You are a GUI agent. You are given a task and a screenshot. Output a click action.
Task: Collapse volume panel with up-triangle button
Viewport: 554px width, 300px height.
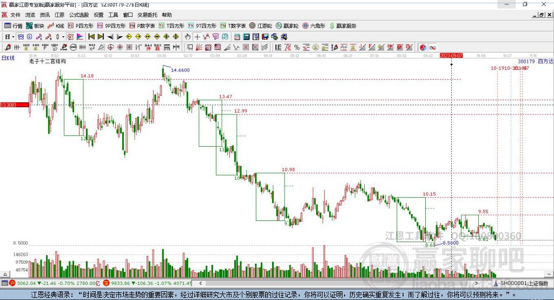pos(5,274)
